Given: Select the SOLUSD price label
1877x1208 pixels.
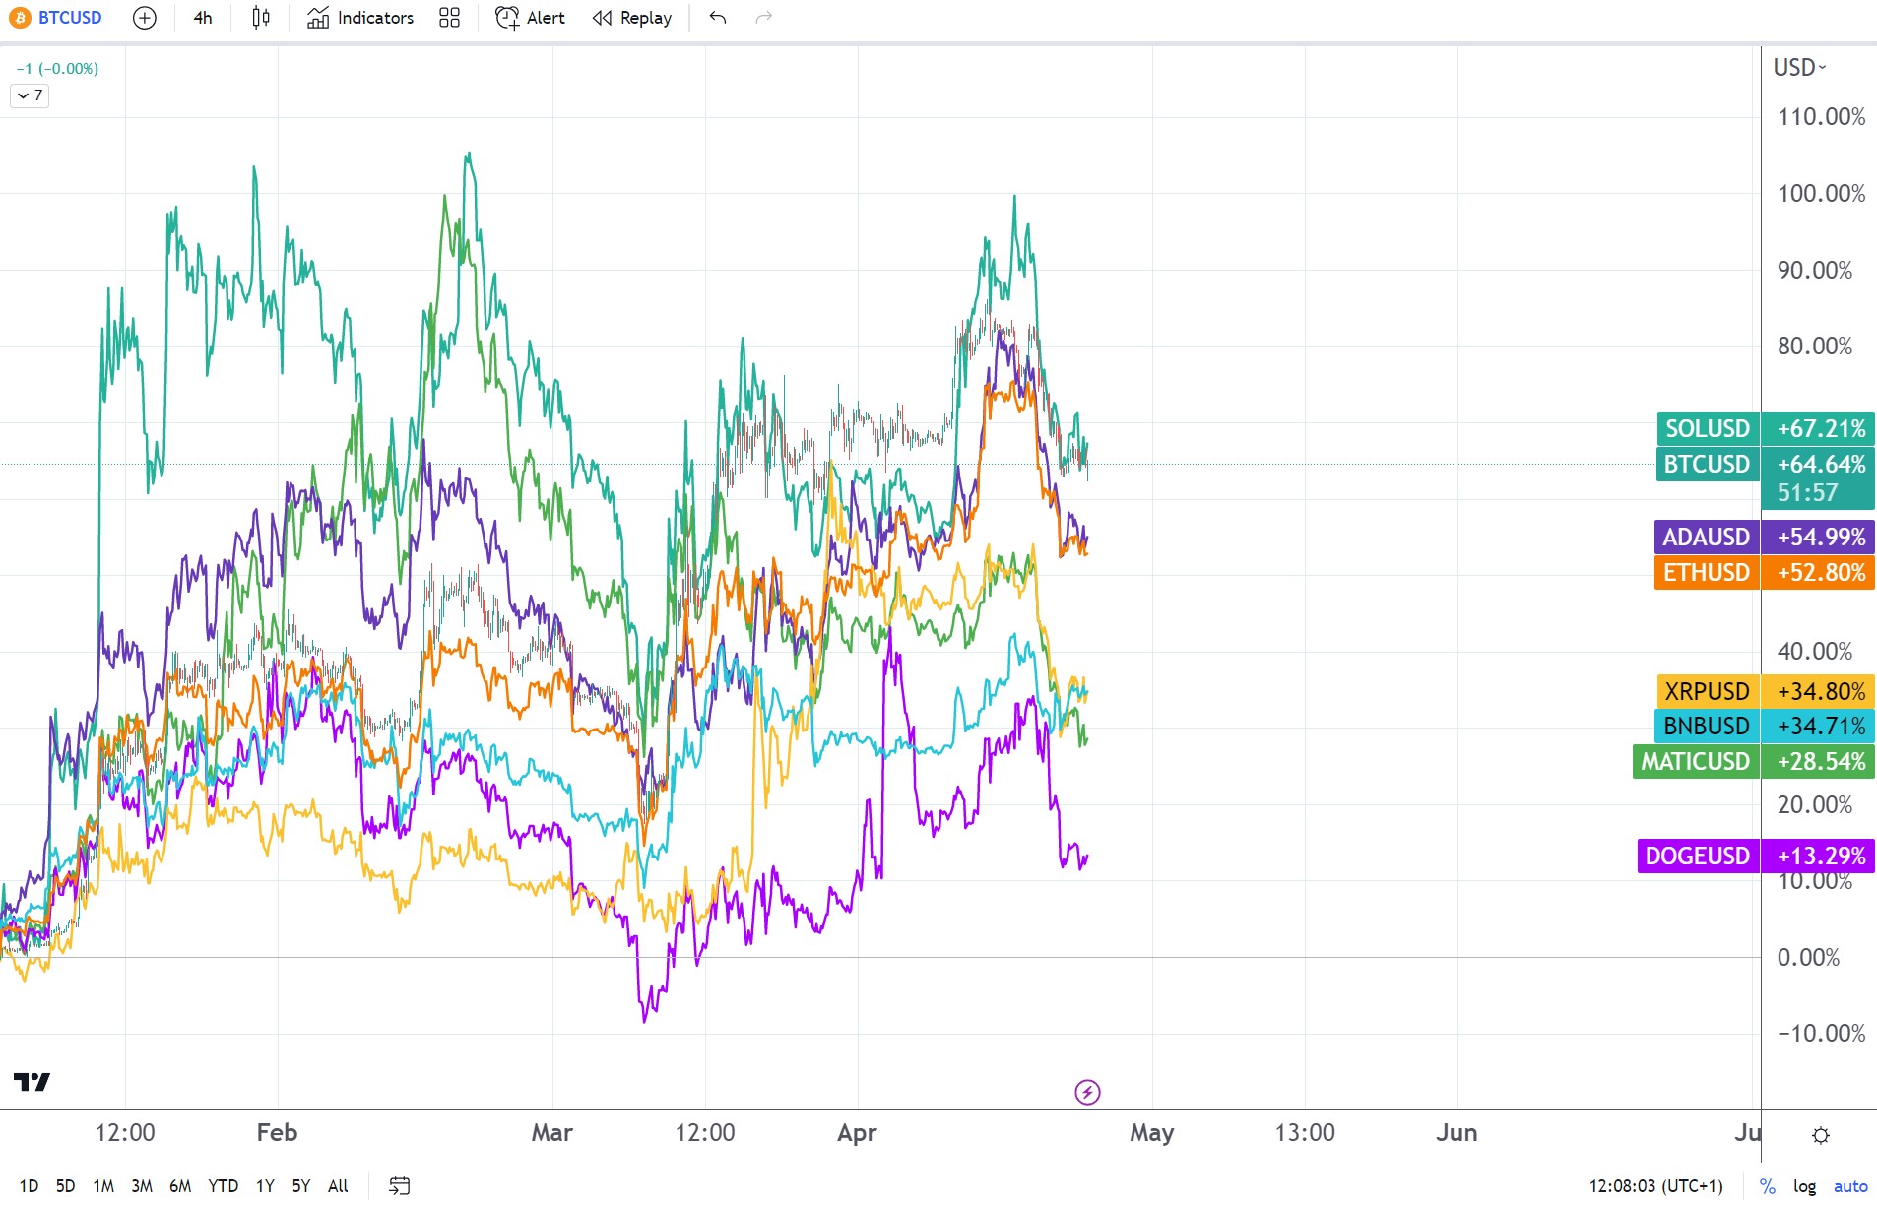Looking at the screenshot, I should pyautogui.click(x=1708, y=428).
